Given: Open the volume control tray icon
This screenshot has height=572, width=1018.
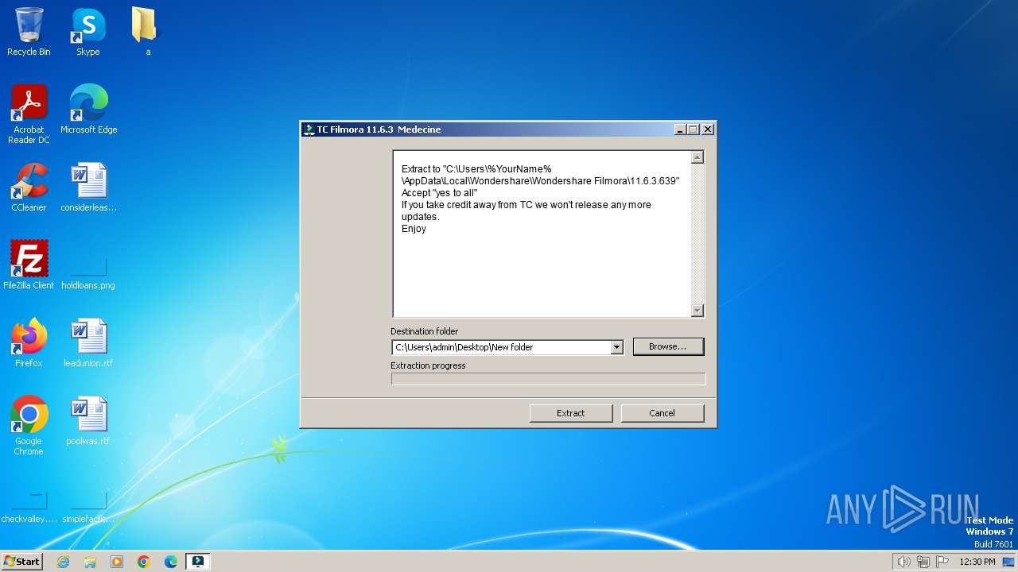Looking at the screenshot, I should pyautogui.click(x=903, y=562).
